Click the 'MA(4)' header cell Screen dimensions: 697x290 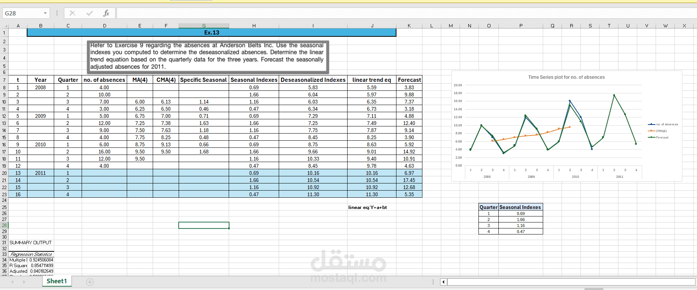click(x=140, y=80)
